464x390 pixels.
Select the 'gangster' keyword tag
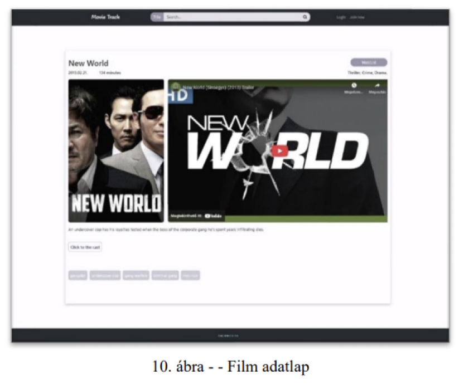click(x=78, y=275)
